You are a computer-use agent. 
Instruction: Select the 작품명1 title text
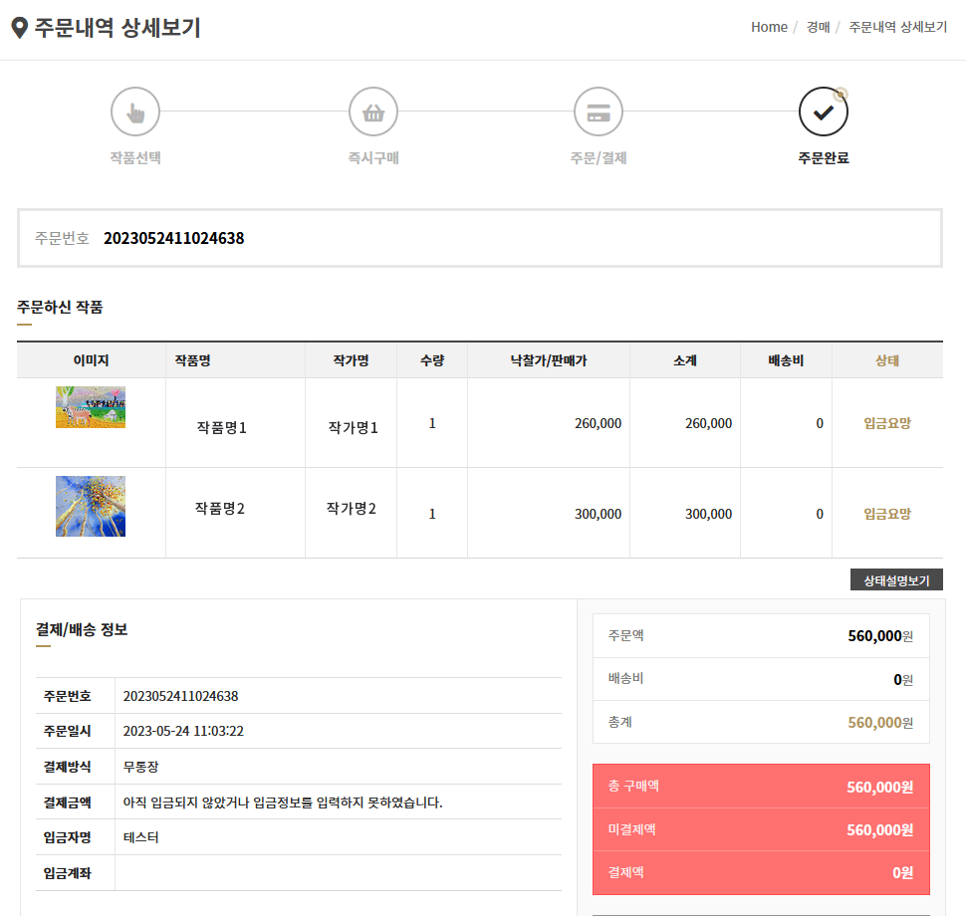(x=222, y=427)
